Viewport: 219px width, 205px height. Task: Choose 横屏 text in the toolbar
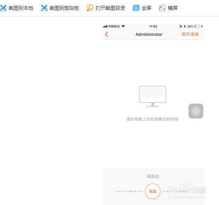[x=173, y=8]
